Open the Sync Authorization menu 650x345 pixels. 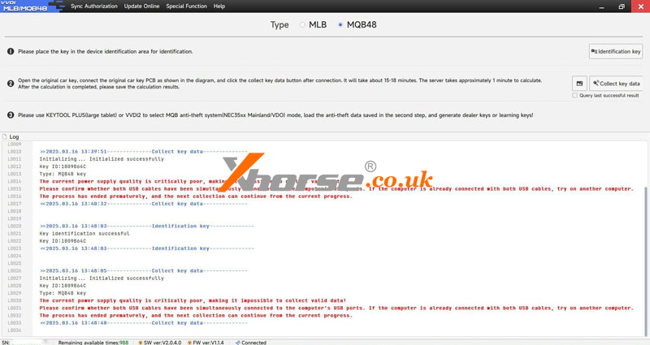[93, 6]
